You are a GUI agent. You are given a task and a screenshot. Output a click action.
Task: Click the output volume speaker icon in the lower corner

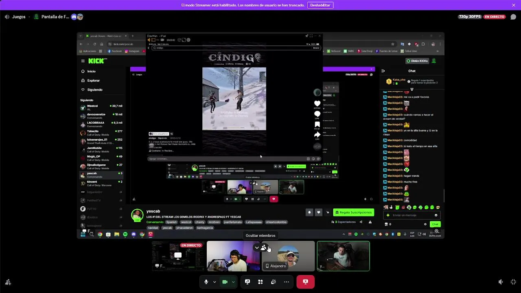(501, 282)
